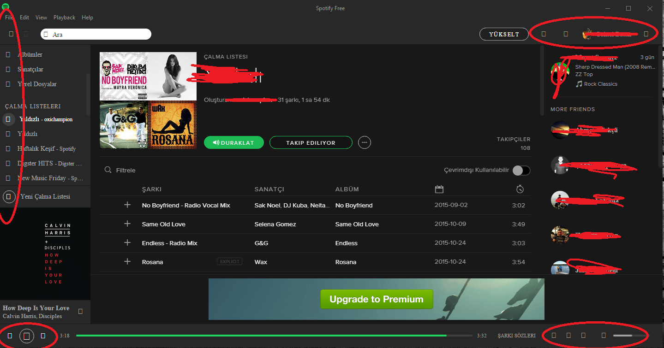The image size is (664, 348).
Task: Sort the list by ŞARKI column header
Action: tap(152, 189)
